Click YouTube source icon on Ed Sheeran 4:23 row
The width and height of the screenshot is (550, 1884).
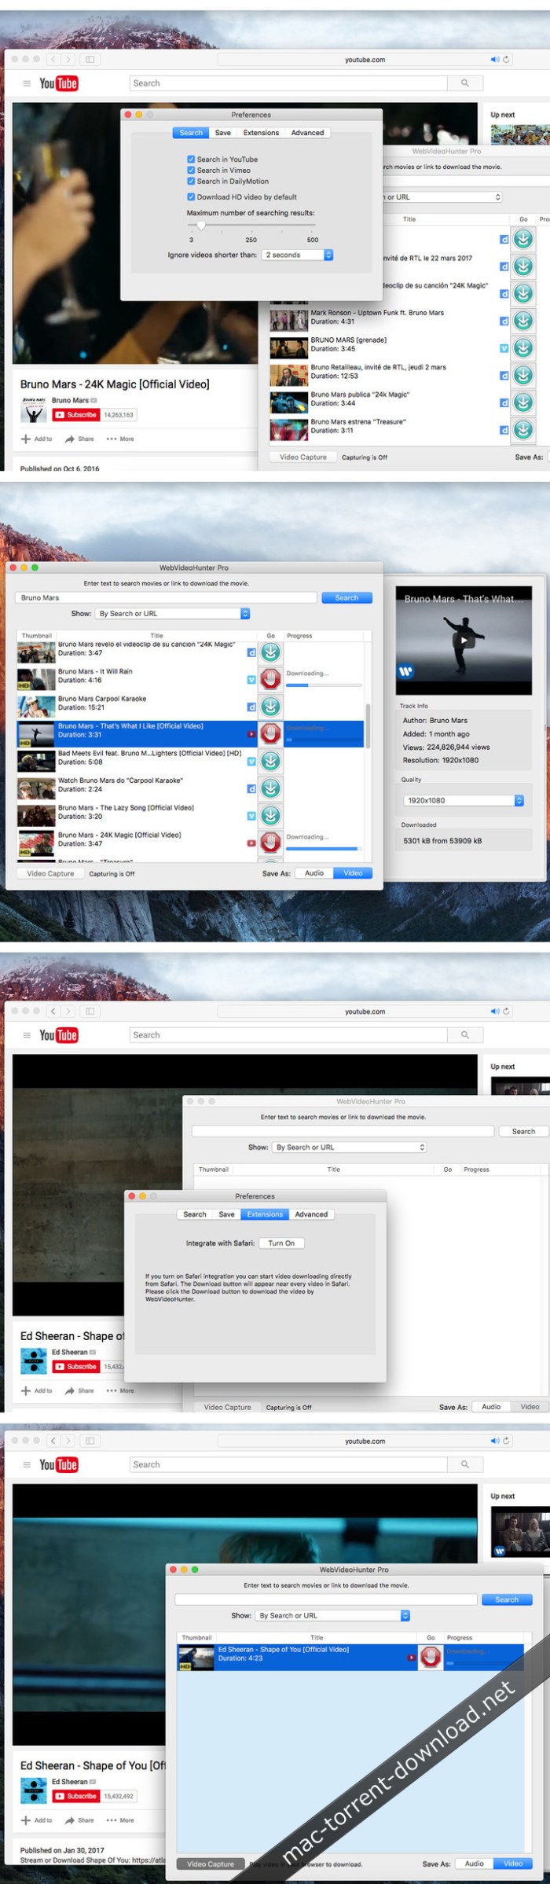(x=412, y=1658)
